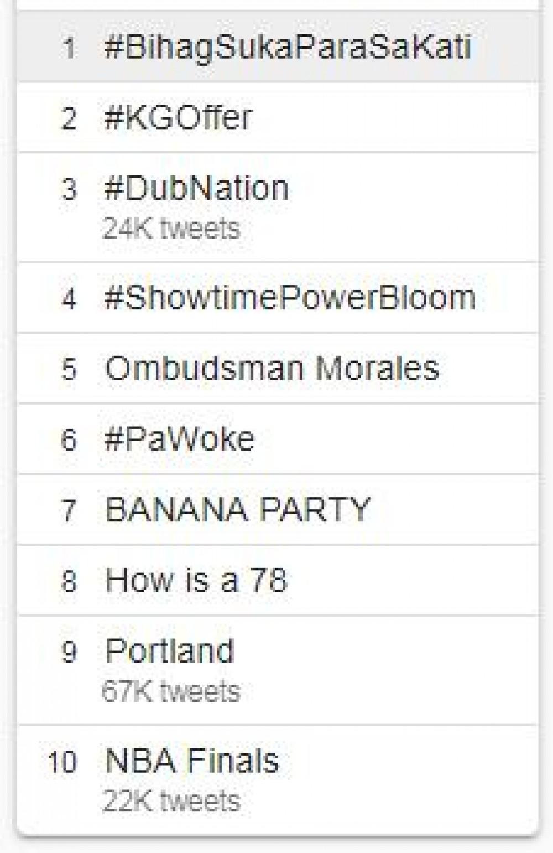Open the #BihagSukaParaSaKati trending hashtag

pyautogui.click(x=288, y=46)
